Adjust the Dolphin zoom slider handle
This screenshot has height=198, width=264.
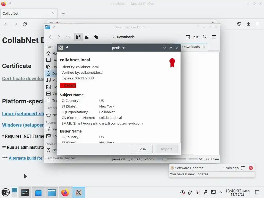165,159
